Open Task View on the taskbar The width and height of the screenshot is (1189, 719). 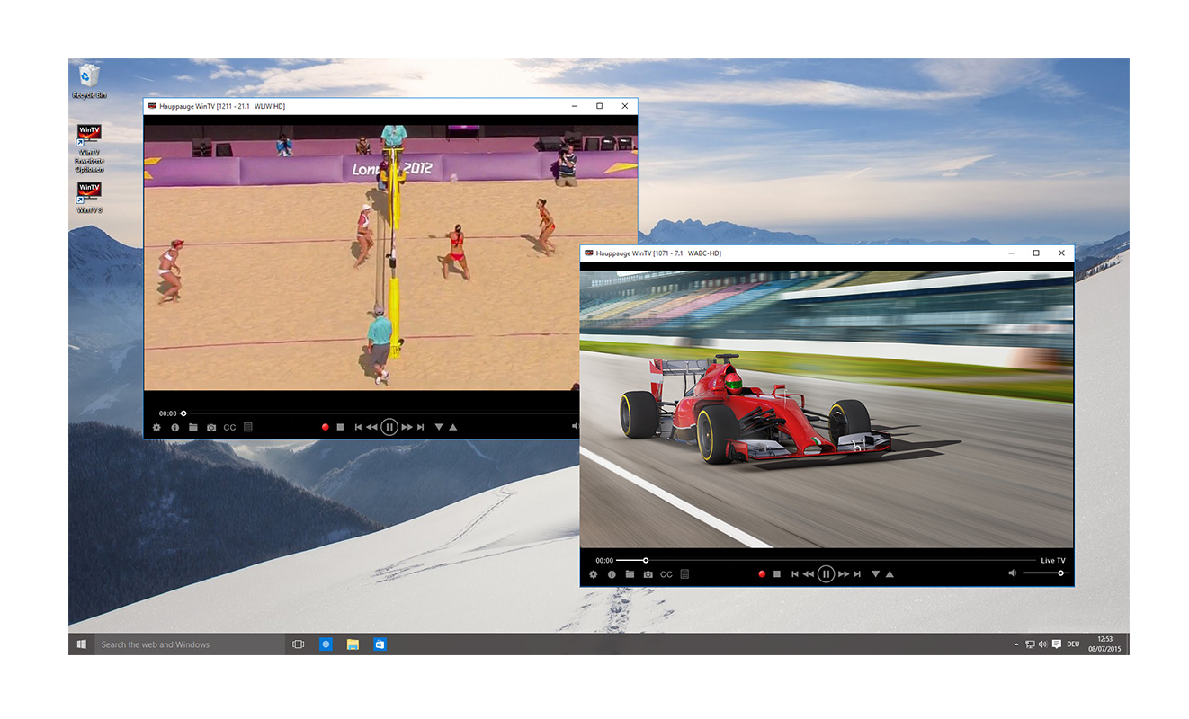coord(299,644)
